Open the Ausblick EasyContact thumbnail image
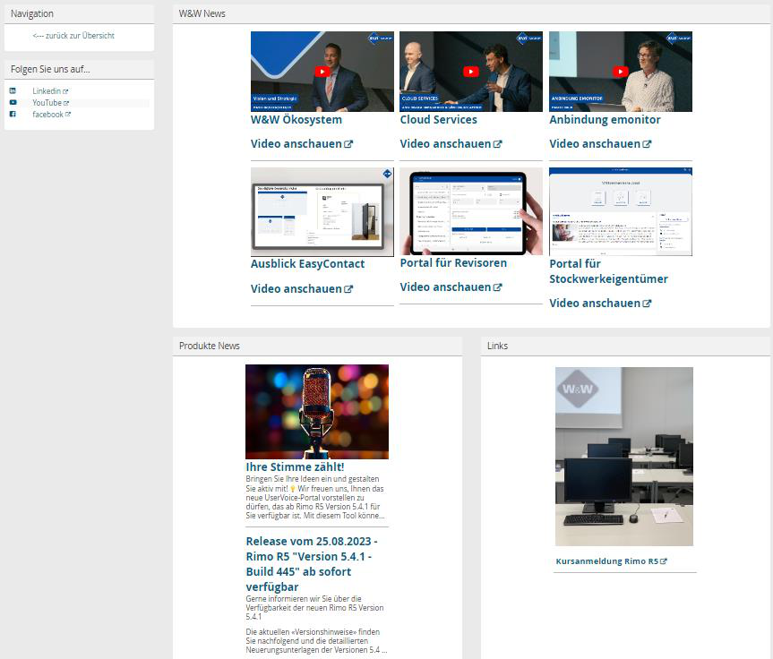 322,212
